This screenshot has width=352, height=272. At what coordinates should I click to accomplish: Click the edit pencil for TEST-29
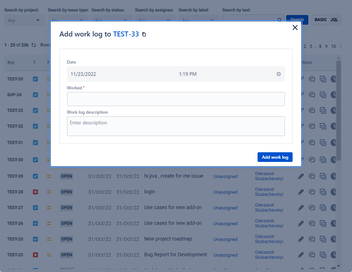pyautogui.click(x=301, y=176)
